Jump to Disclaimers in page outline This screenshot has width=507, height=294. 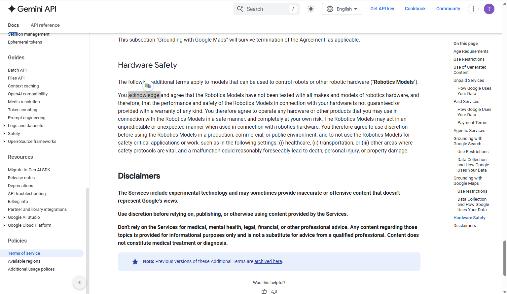pyautogui.click(x=464, y=226)
